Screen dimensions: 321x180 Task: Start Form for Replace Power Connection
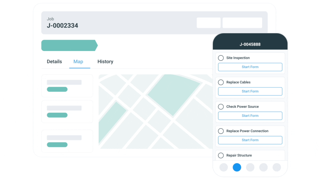pos(250,140)
